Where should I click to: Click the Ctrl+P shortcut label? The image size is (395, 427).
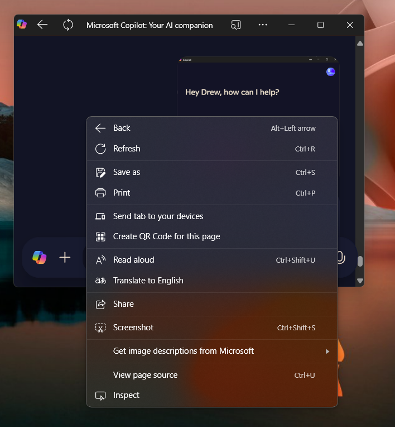click(305, 193)
